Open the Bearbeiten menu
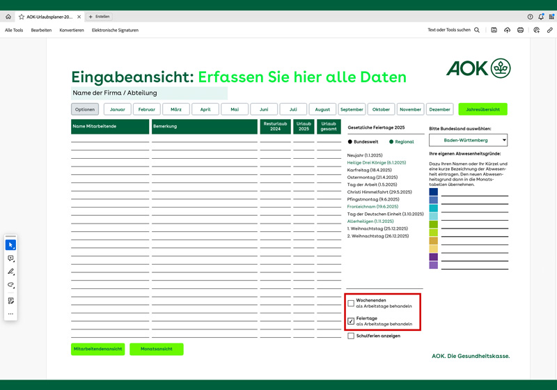This screenshot has height=390, width=557. pyautogui.click(x=41, y=30)
